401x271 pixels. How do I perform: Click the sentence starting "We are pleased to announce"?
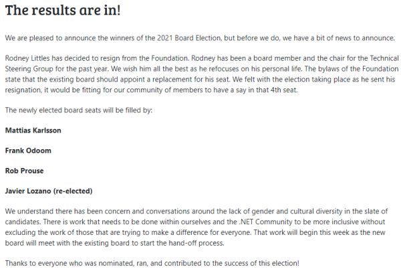click(100, 37)
